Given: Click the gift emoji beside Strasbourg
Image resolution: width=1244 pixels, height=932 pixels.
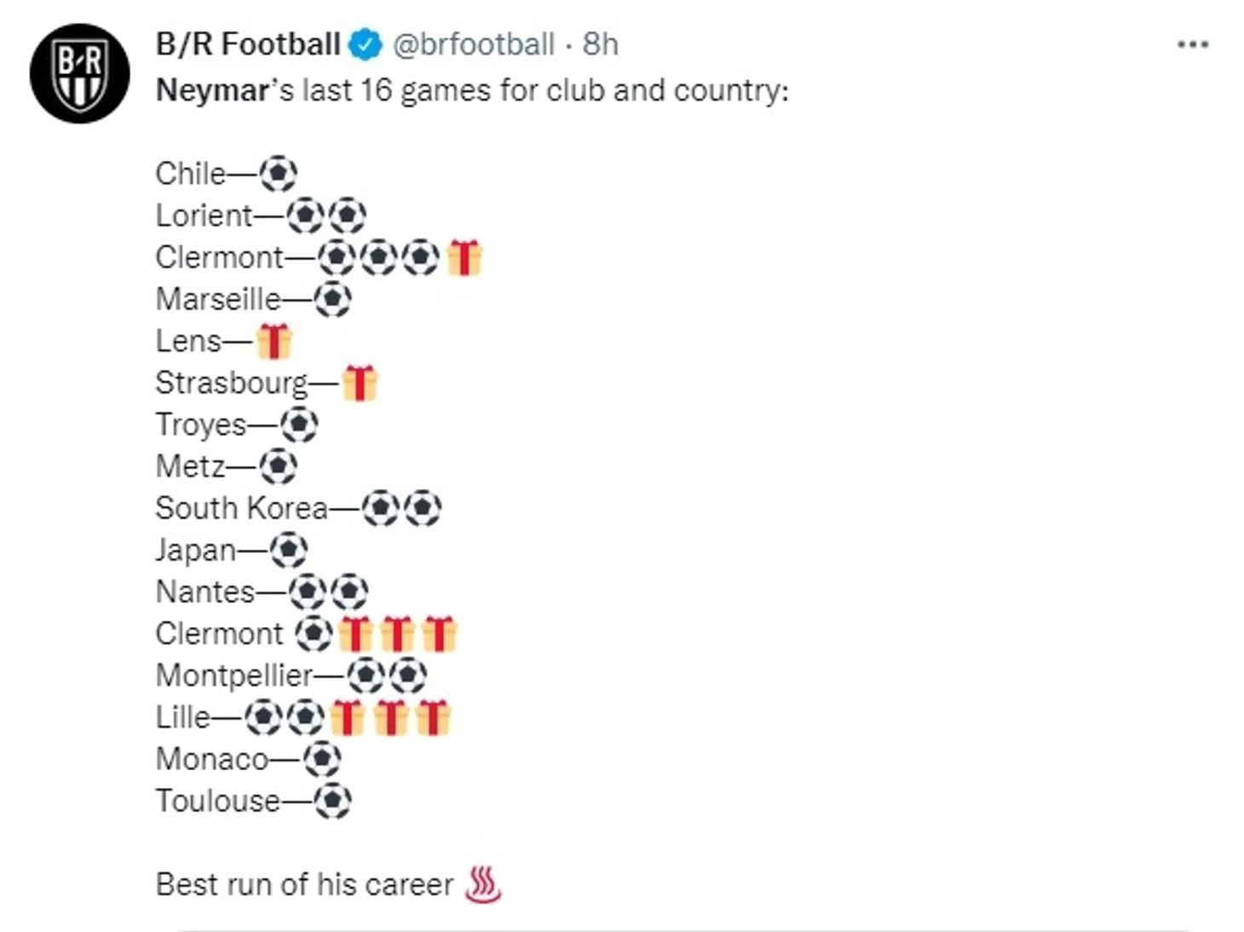Looking at the screenshot, I should 360,383.
